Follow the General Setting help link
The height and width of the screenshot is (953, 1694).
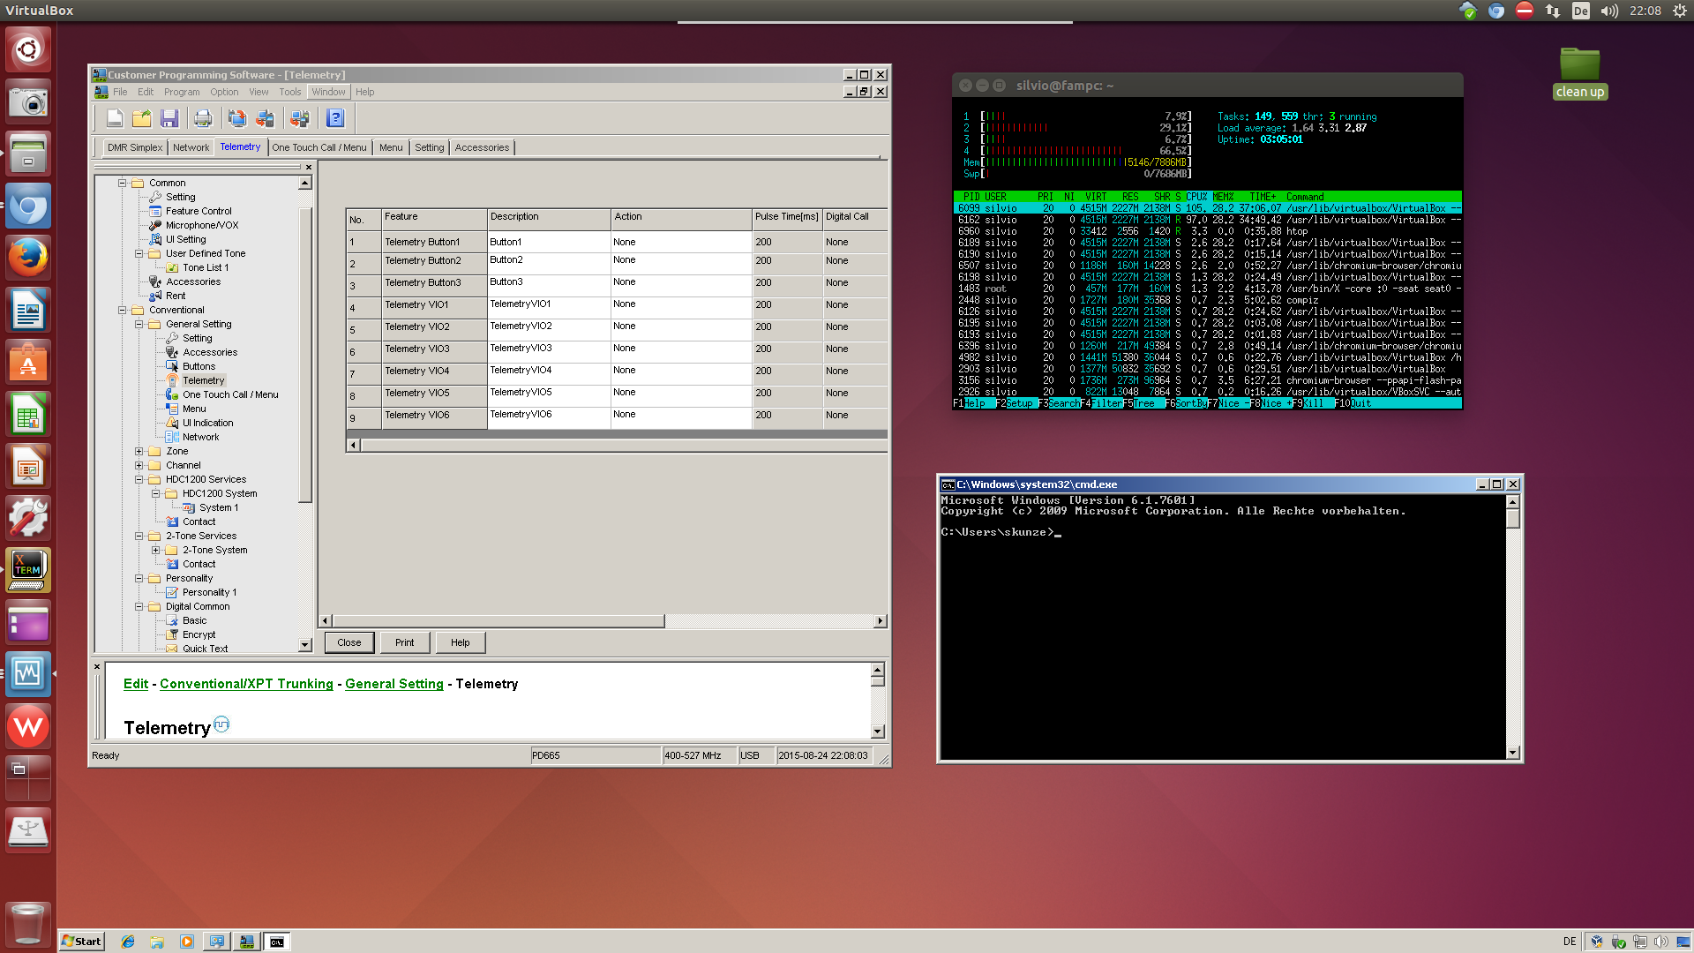[x=394, y=684]
